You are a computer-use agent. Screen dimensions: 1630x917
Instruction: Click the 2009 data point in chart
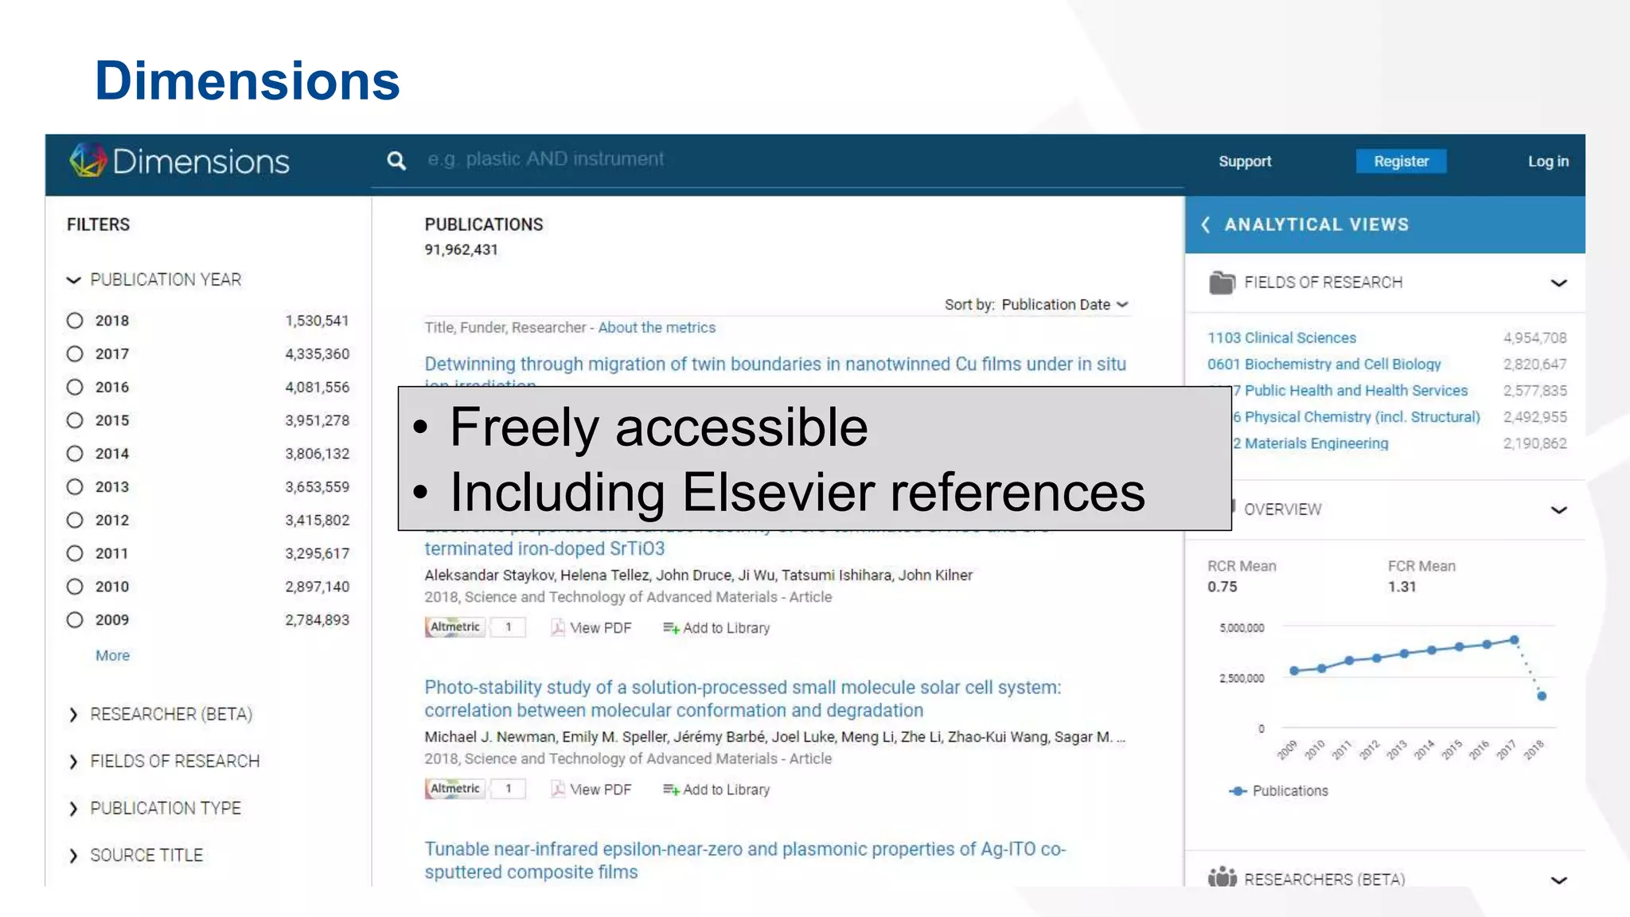[1294, 671]
